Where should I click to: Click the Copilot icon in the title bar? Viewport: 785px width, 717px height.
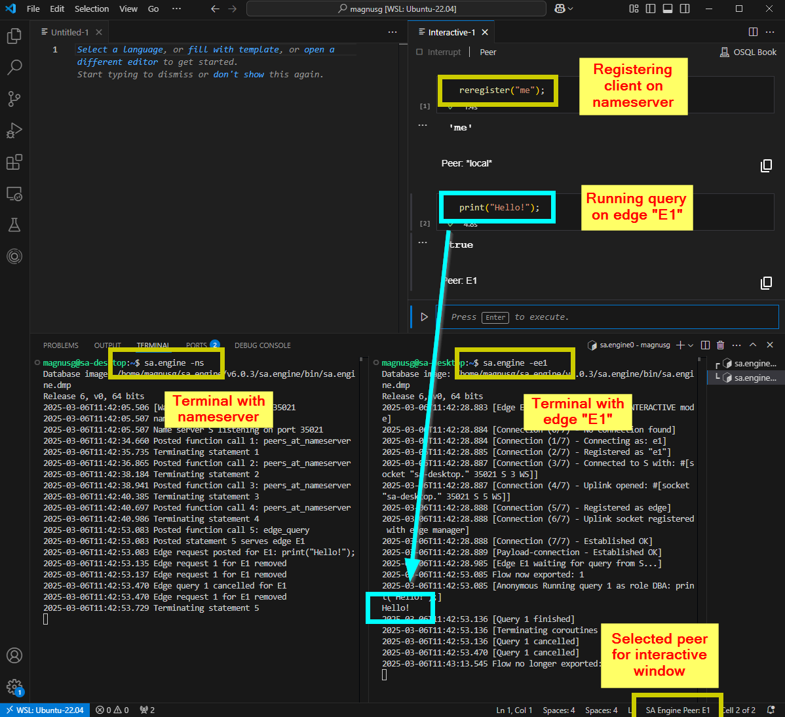(560, 9)
